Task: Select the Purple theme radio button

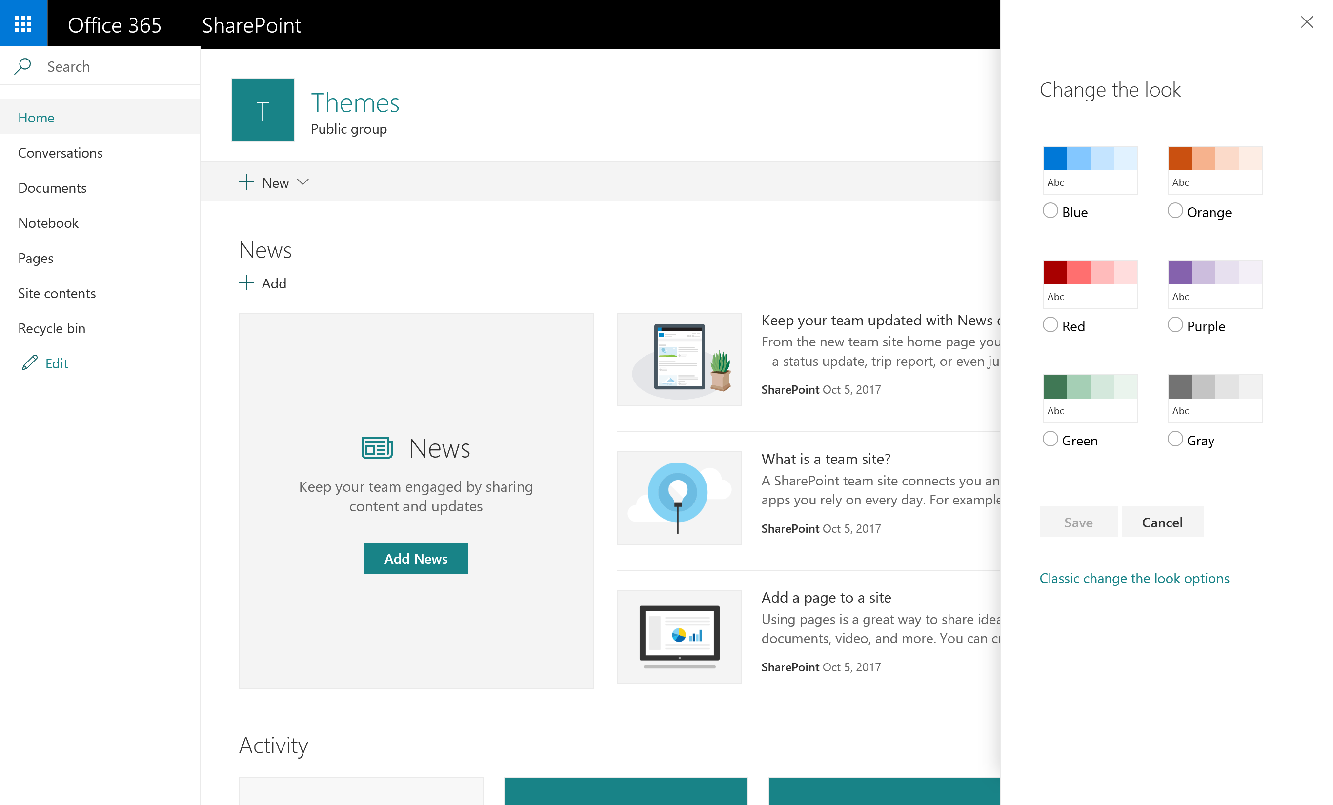Action: (1174, 324)
